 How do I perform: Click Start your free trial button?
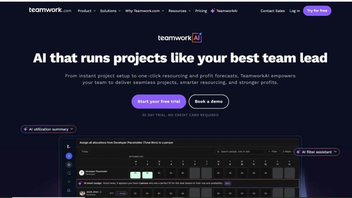coord(159,101)
